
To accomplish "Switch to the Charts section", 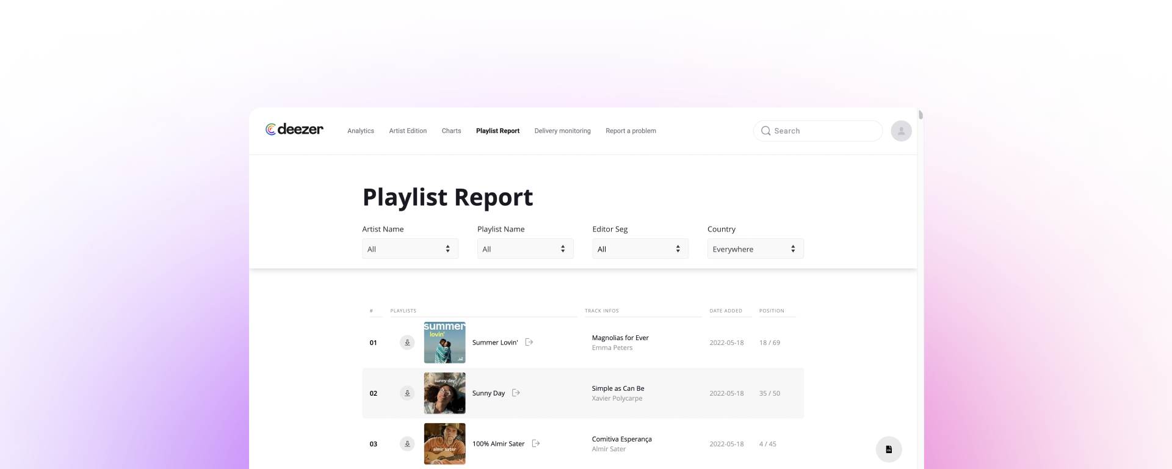I will click(451, 131).
